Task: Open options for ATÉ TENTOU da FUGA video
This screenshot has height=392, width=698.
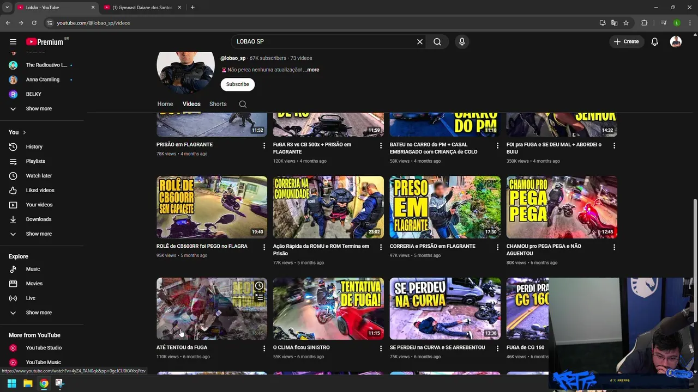Action: coord(264,348)
